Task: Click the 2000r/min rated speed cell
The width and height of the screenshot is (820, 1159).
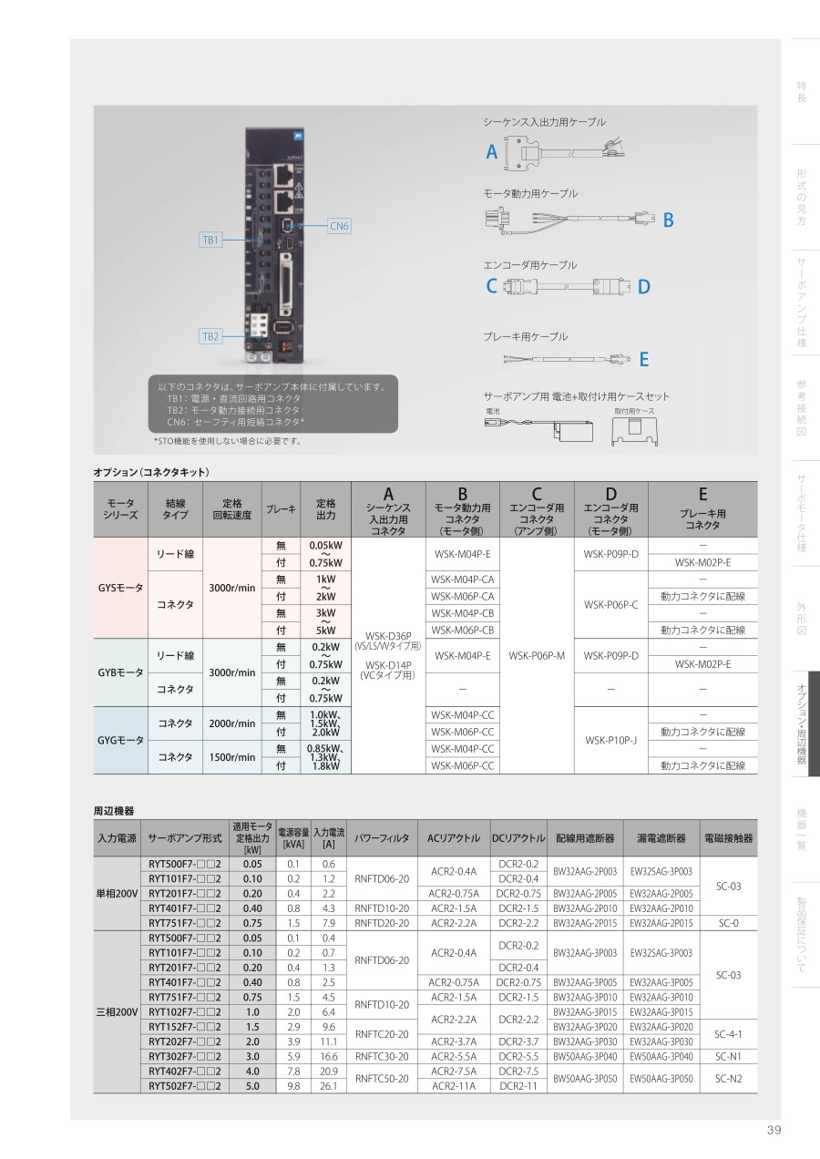Action: [x=232, y=723]
